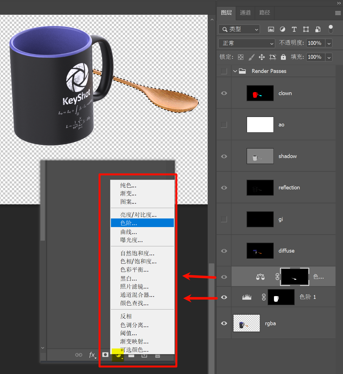This screenshot has width=343, height=374.
Task: Select the reflection layer name
Action: click(289, 188)
